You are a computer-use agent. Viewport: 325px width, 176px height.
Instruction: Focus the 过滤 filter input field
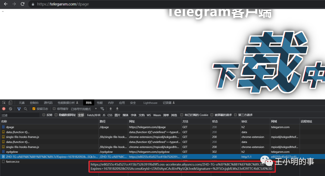pos(20,115)
